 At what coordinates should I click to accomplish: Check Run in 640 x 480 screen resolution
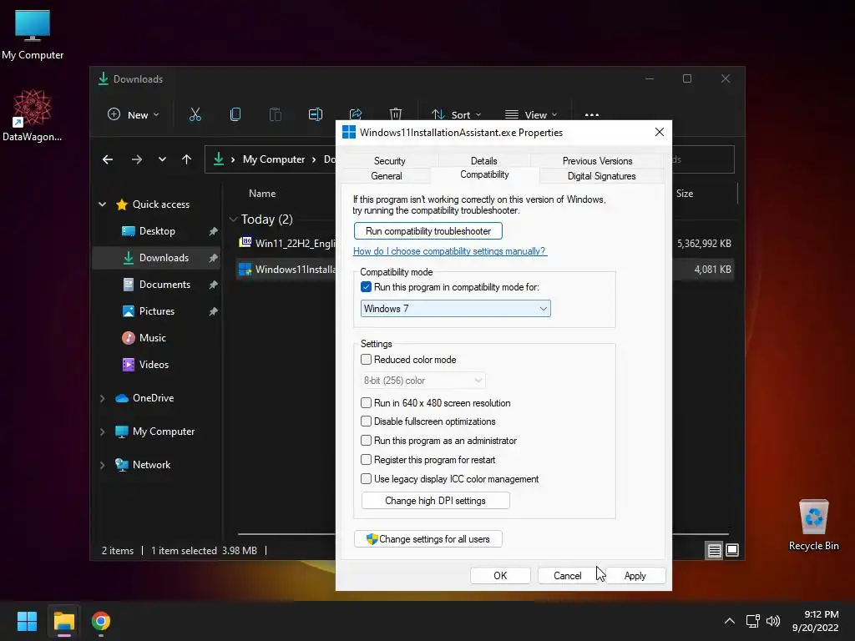(366, 403)
